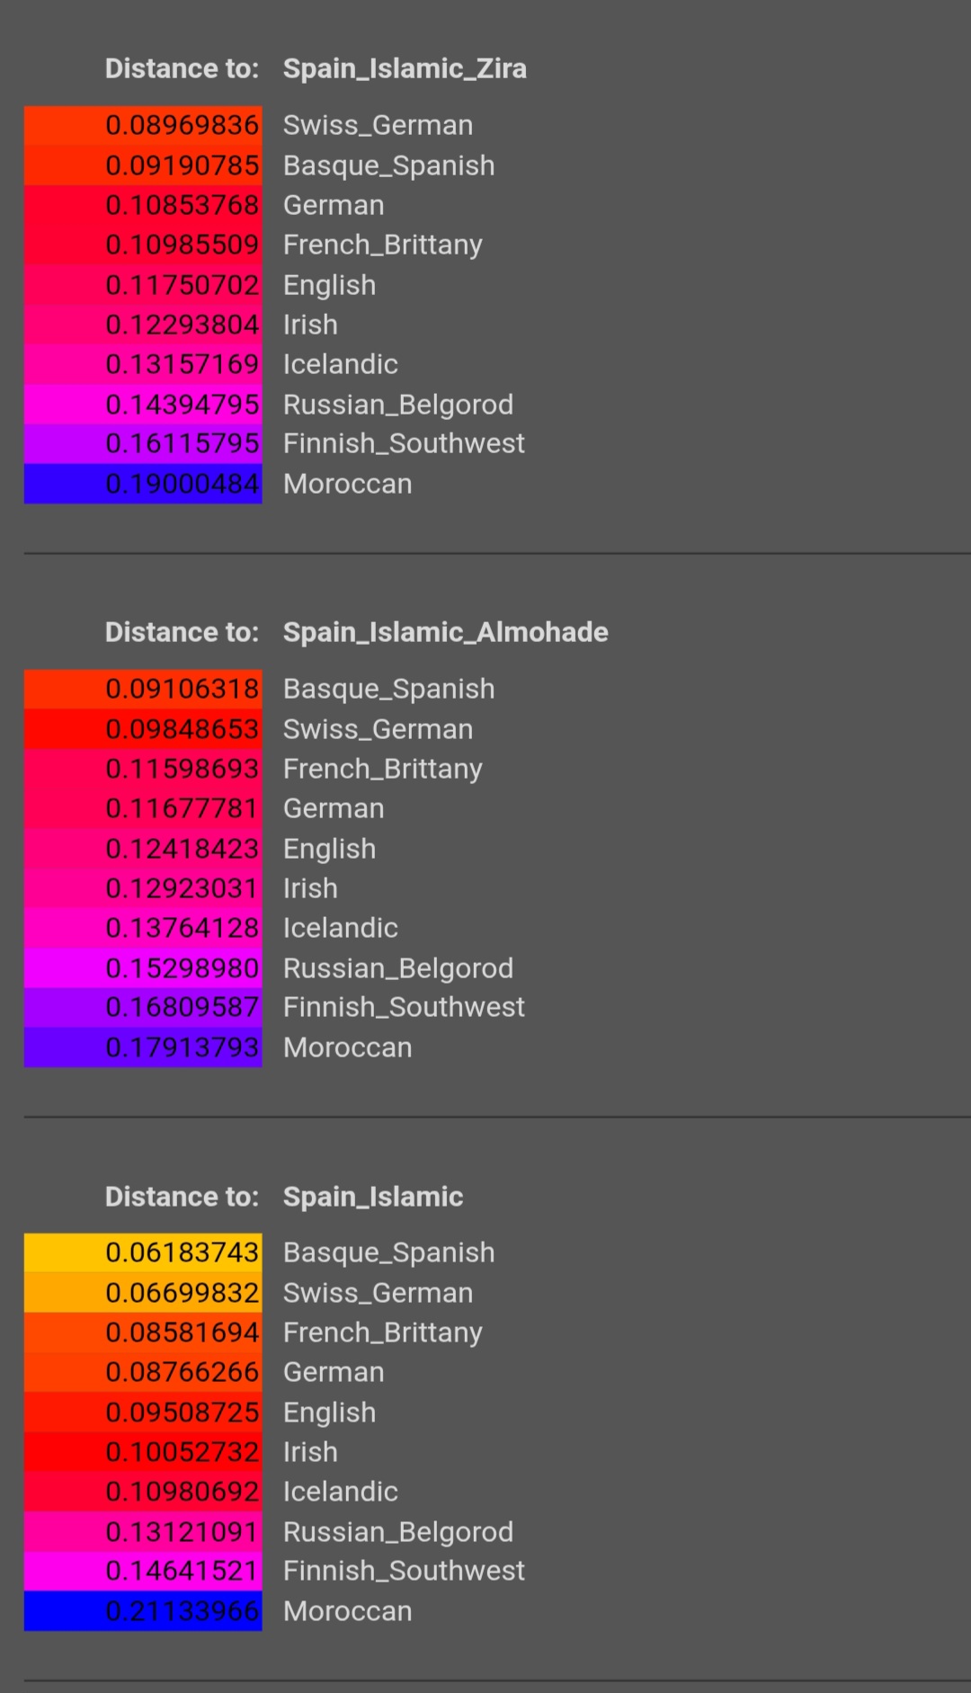
Task: Choose Moroccan beside 0.17913793
Action: [347, 1047]
